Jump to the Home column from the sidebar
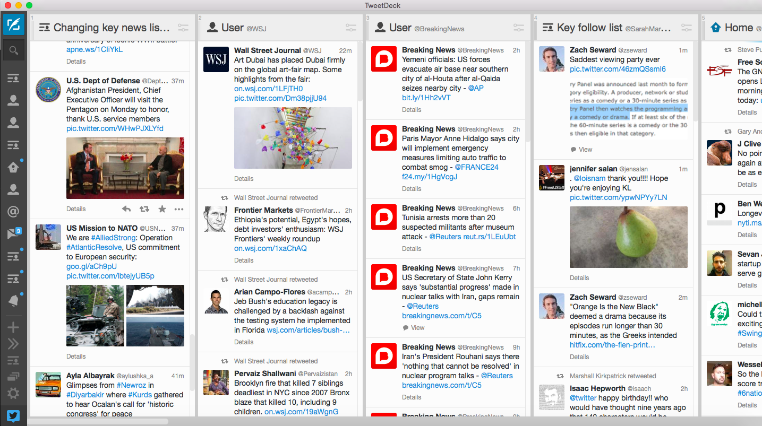Image resolution: width=762 pixels, height=426 pixels. [13, 167]
